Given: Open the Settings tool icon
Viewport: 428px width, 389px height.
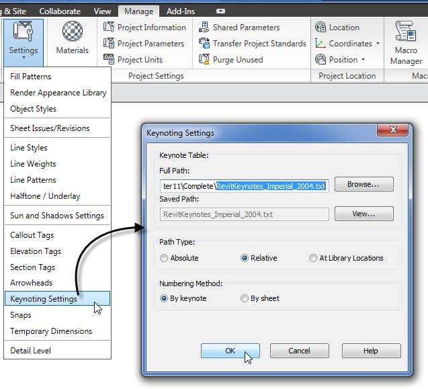Looking at the screenshot, I should (x=24, y=31).
